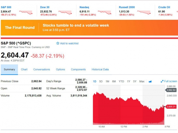Open the Historical Data tab
Viewport: 178px width, 133px height.
tap(100, 70)
